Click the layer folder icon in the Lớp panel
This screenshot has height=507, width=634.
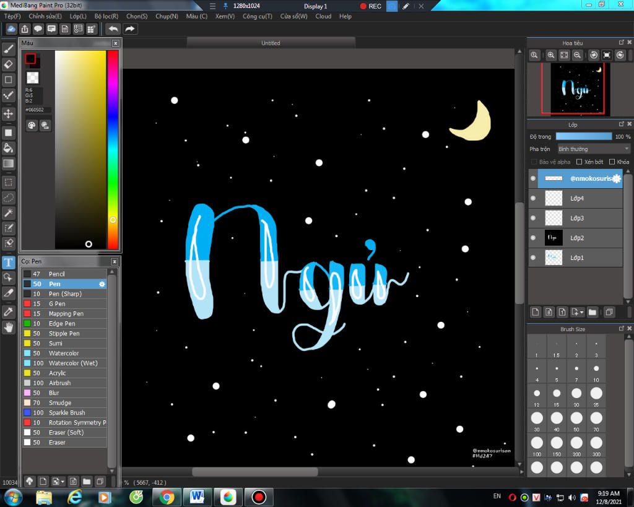pos(593,312)
